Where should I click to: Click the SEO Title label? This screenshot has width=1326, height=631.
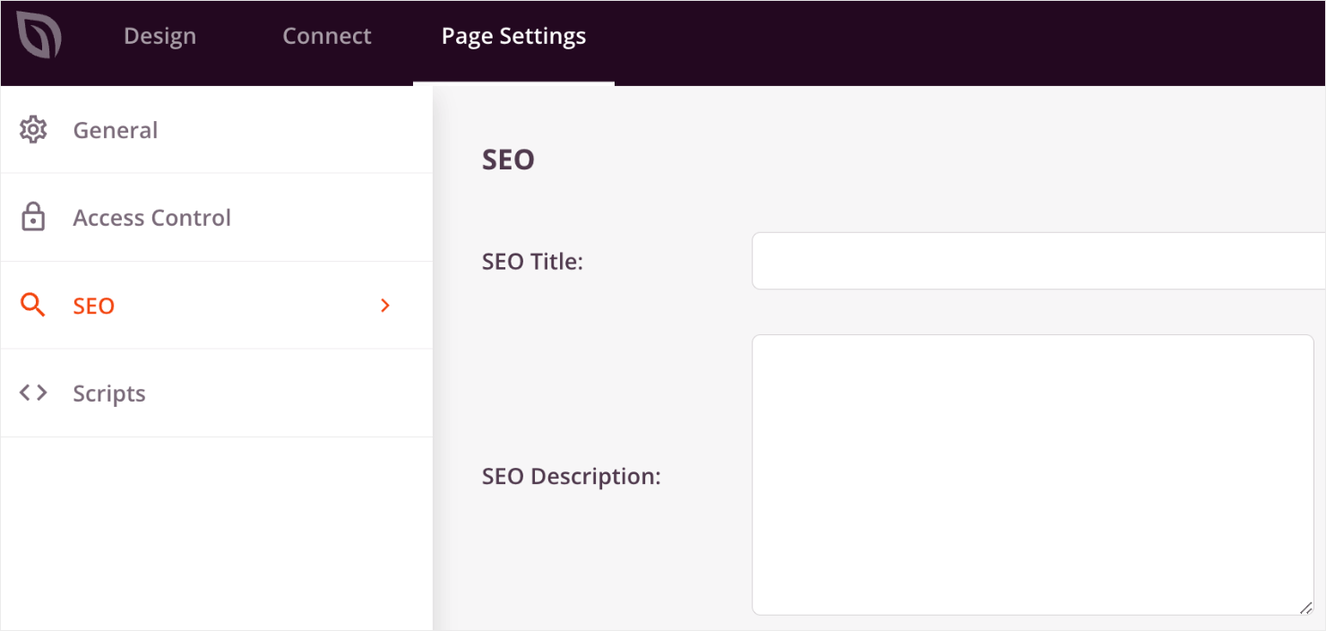[533, 261]
